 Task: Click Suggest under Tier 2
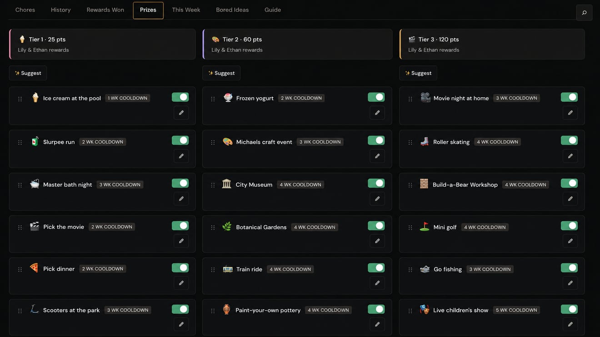click(x=221, y=73)
